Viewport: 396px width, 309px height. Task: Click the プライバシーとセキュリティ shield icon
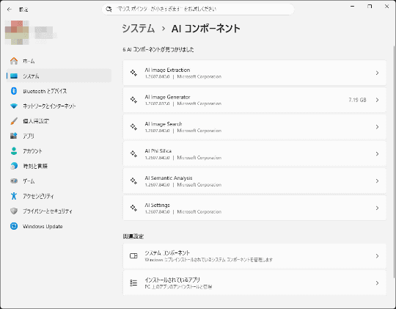coord(14,211)
